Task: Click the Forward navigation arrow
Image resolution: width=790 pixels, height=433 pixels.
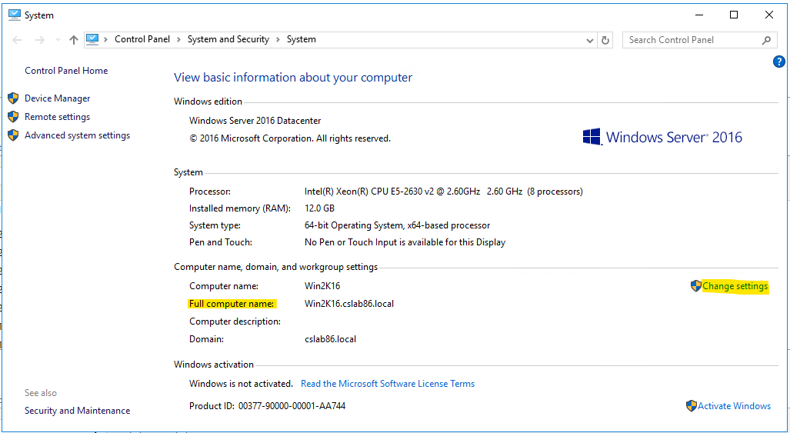Action: click(x=40, y=40)
